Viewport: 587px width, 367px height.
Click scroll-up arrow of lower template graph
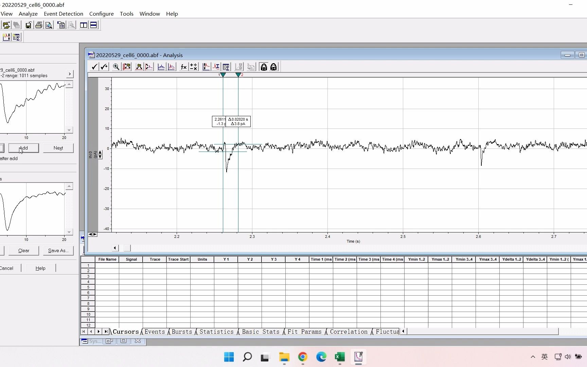click(69, 186)
